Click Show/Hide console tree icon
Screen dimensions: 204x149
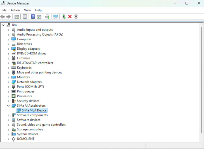(17, 17)
